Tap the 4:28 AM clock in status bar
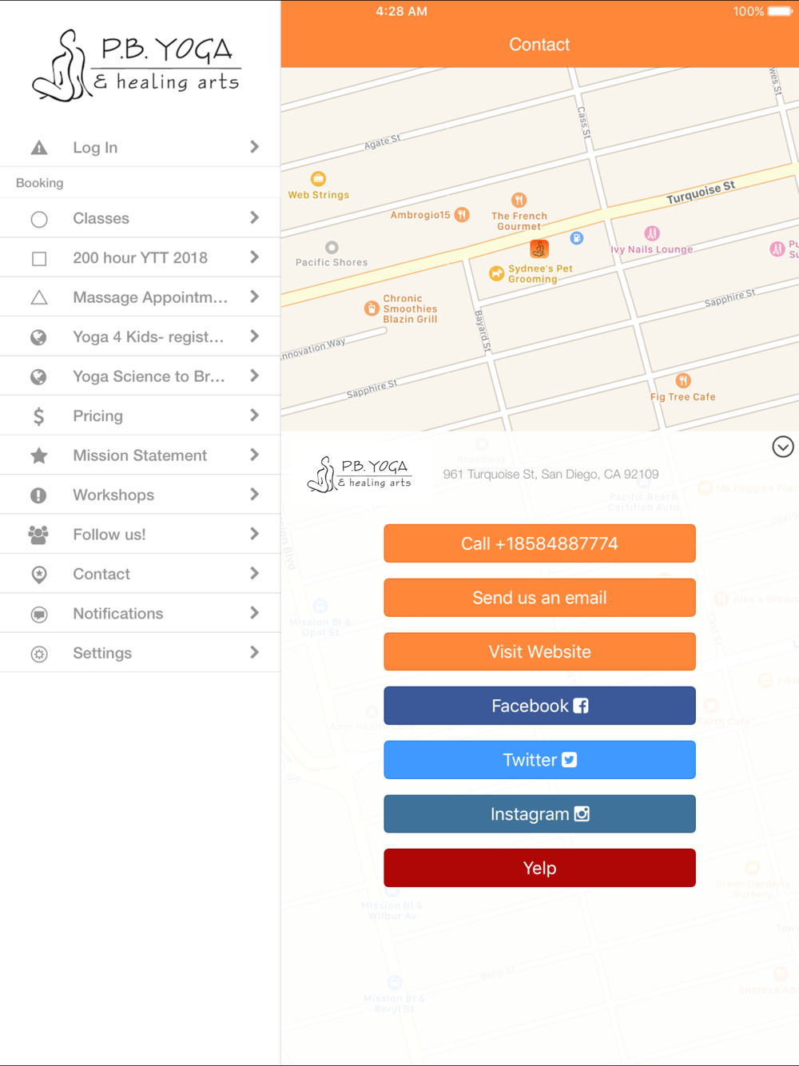 point(401,11)
